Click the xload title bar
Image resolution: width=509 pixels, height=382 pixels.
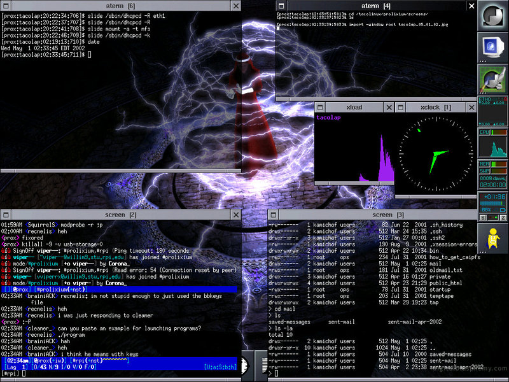point(354,107)
